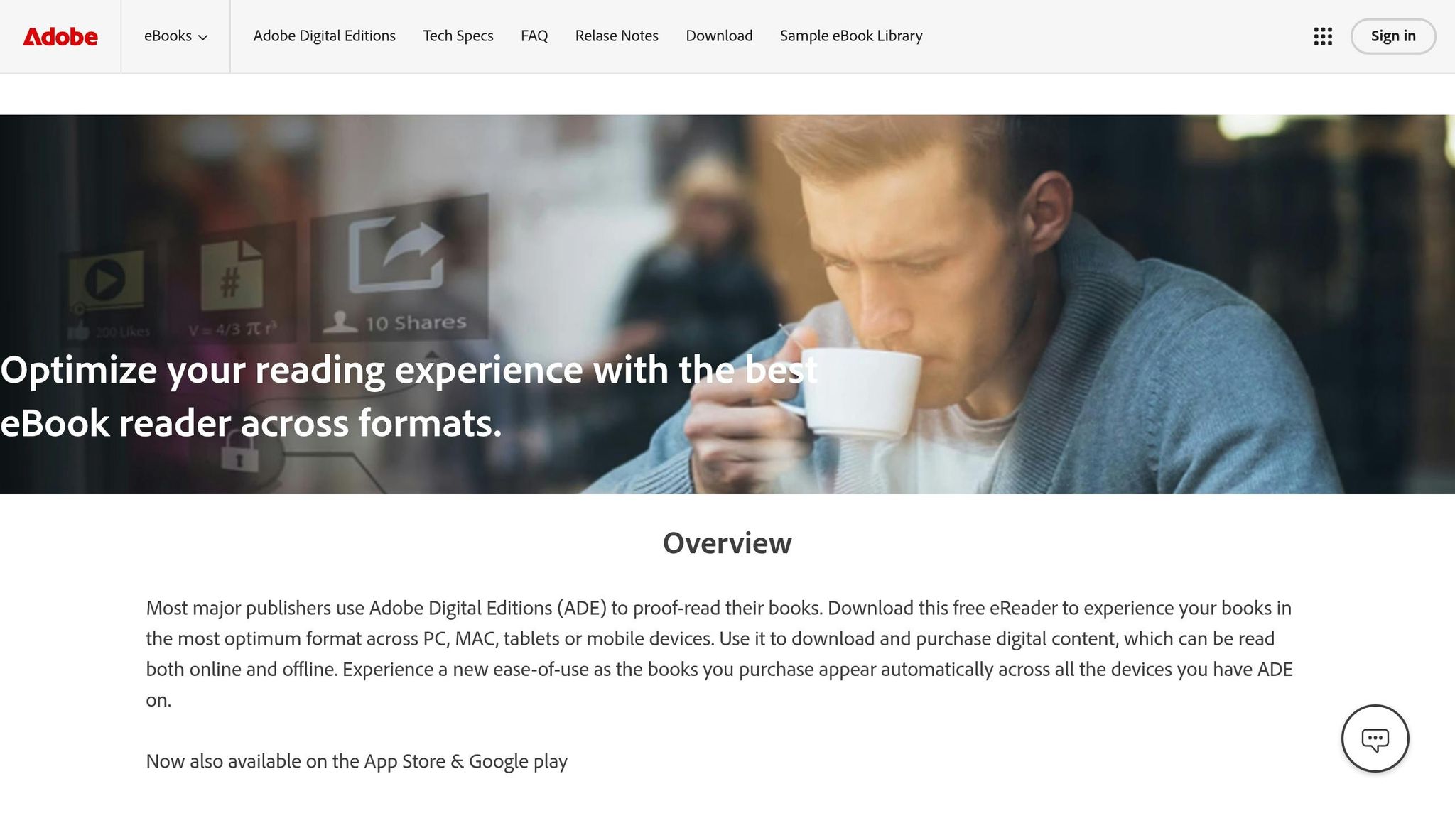Click the hero headline "Optimize your reading experience"
The width and height of the screenshot is (1455, 818).
(x=409, y=396)
